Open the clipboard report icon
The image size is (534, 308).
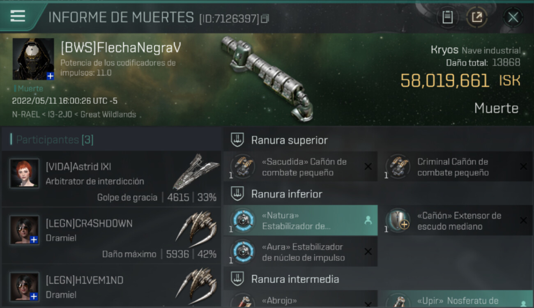[x=447, y=17]
